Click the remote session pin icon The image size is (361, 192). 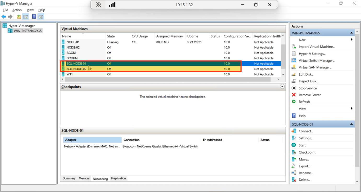pyautogui.click(x=99, y=5)
